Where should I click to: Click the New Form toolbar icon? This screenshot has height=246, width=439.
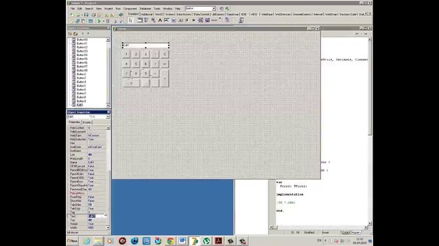pyautogui.click(x=91, y=21)
